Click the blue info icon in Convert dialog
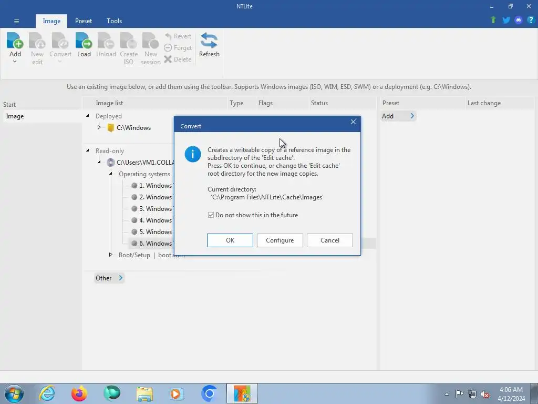The height and width of the screenshot is (404, 538). pos(193,154)
